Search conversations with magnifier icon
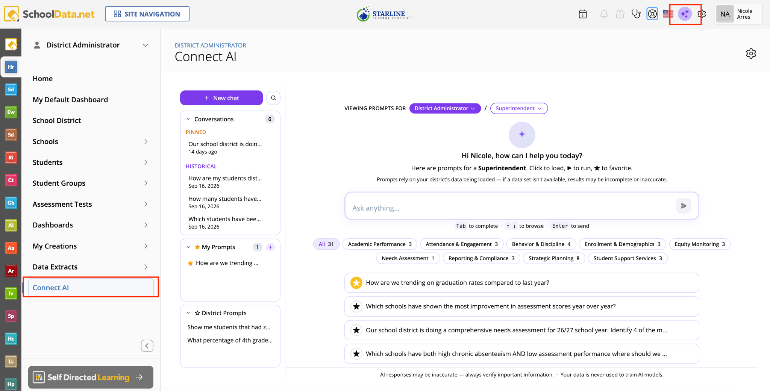This screenshot has height=391, width=770. (x=273, y=98)
